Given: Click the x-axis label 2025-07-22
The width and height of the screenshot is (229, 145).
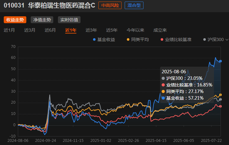Looking at the screenshot, I should [x=211, y=141].
